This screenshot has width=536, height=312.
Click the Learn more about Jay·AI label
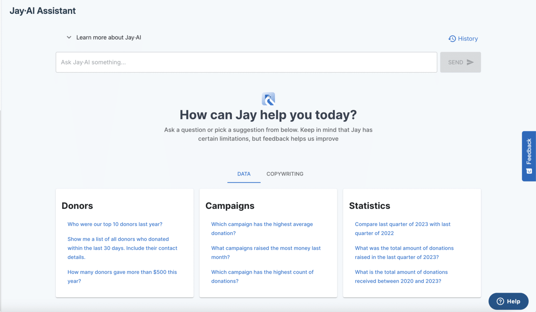point(109,38)
